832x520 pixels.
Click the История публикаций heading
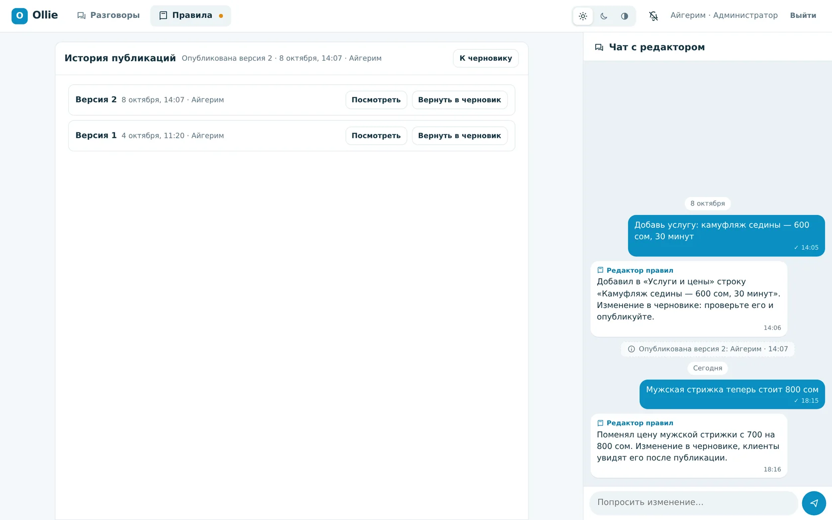pyautogui.click(x=120, y=58)
